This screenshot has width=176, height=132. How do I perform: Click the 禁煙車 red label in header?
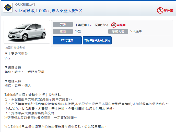(x=168, y=11)
